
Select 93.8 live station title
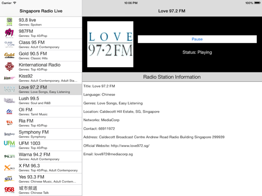pyautogui.click(x=27, y=20)
